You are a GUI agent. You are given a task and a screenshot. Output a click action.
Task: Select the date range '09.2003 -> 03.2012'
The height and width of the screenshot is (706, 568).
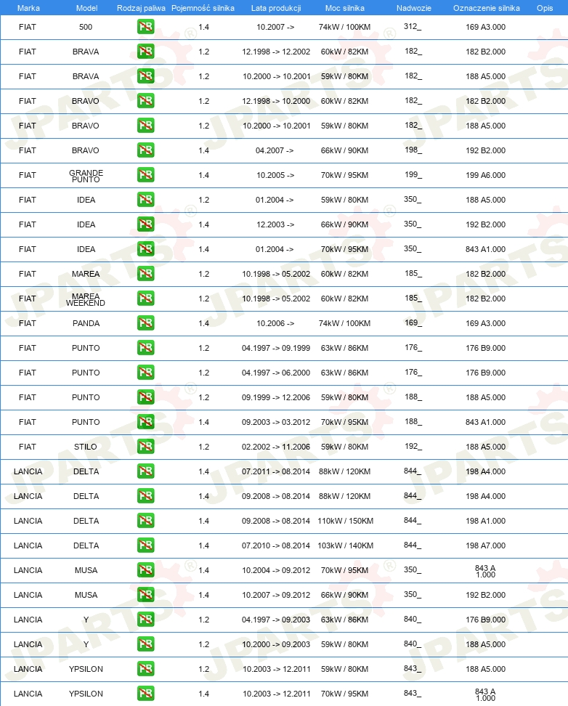[x=276, y=422]
